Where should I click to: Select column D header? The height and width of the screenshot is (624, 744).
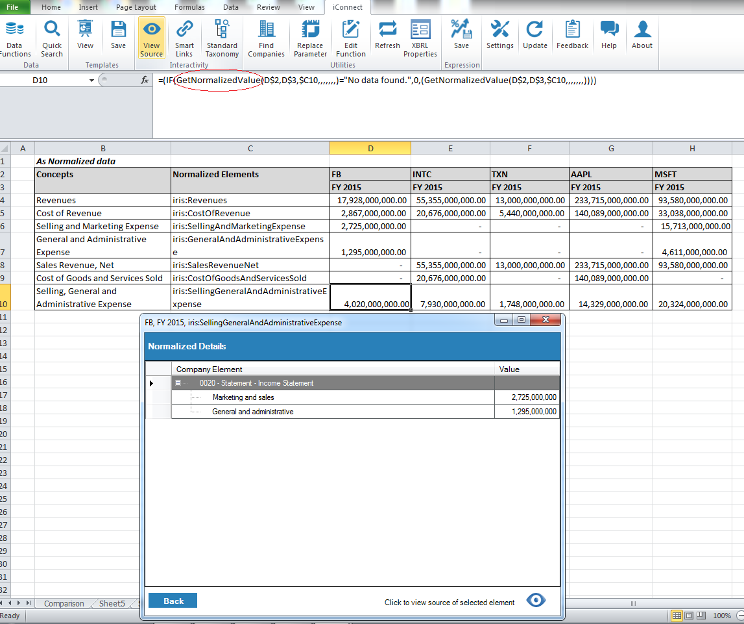(370, 148)
